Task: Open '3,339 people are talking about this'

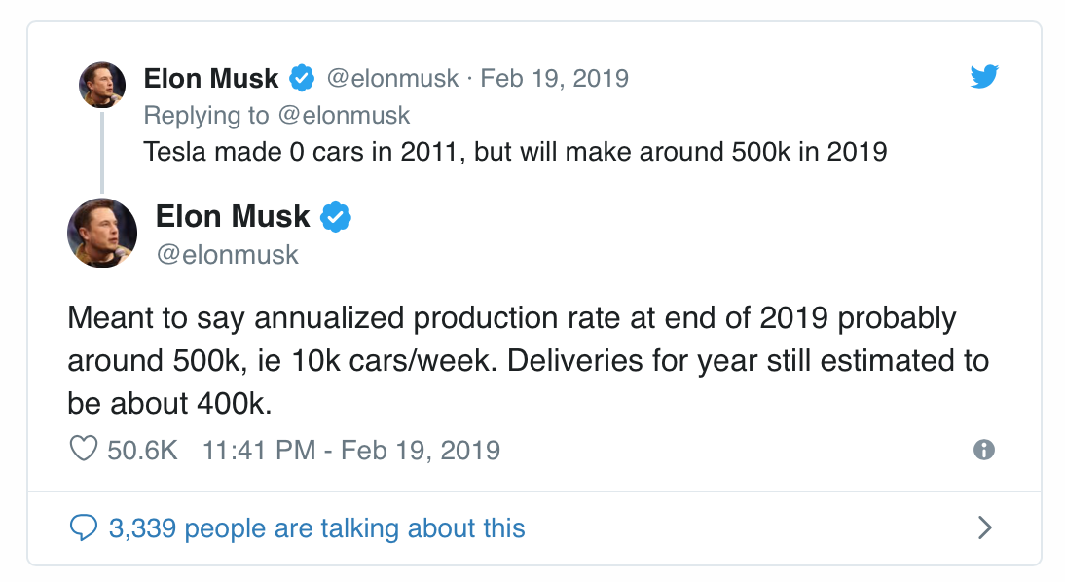Action: click(x=317, y=528)
